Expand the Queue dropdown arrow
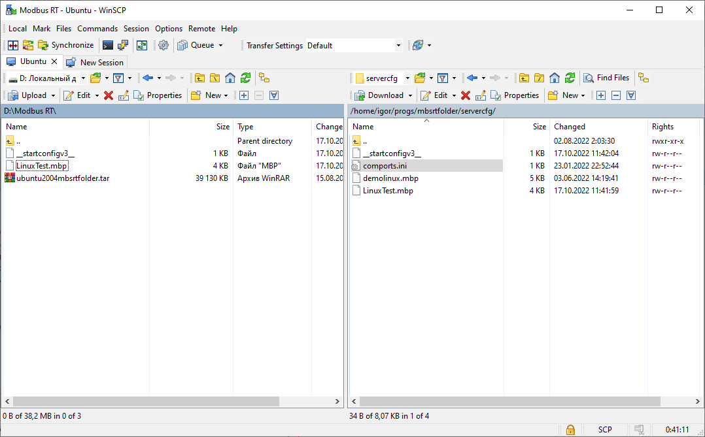This screenshot has width=705, height=437. pos(221,45)
